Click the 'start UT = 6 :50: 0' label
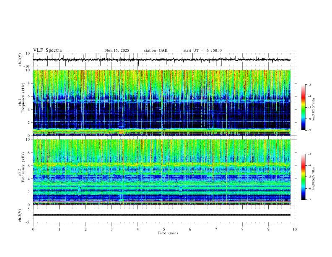Viewport: 332px width, 257px height. tap(202, 50)
